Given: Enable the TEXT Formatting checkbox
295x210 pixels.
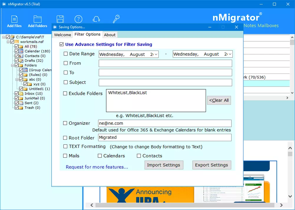Looking at the screenshot, I should point(65,146).
